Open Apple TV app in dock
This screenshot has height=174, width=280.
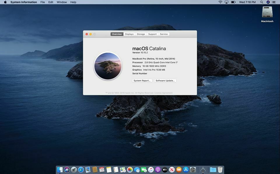(164, 170)
